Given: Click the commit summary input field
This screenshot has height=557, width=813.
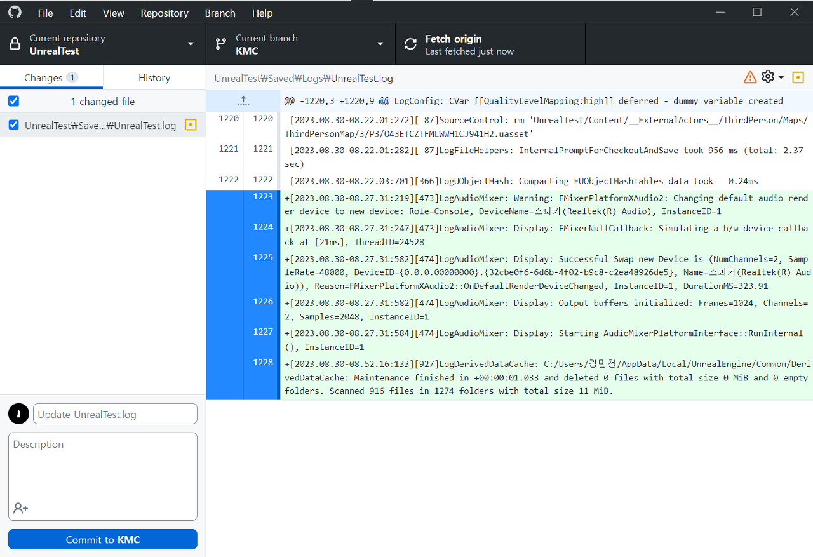Looking at the screenshot, I should click(115, 414).
